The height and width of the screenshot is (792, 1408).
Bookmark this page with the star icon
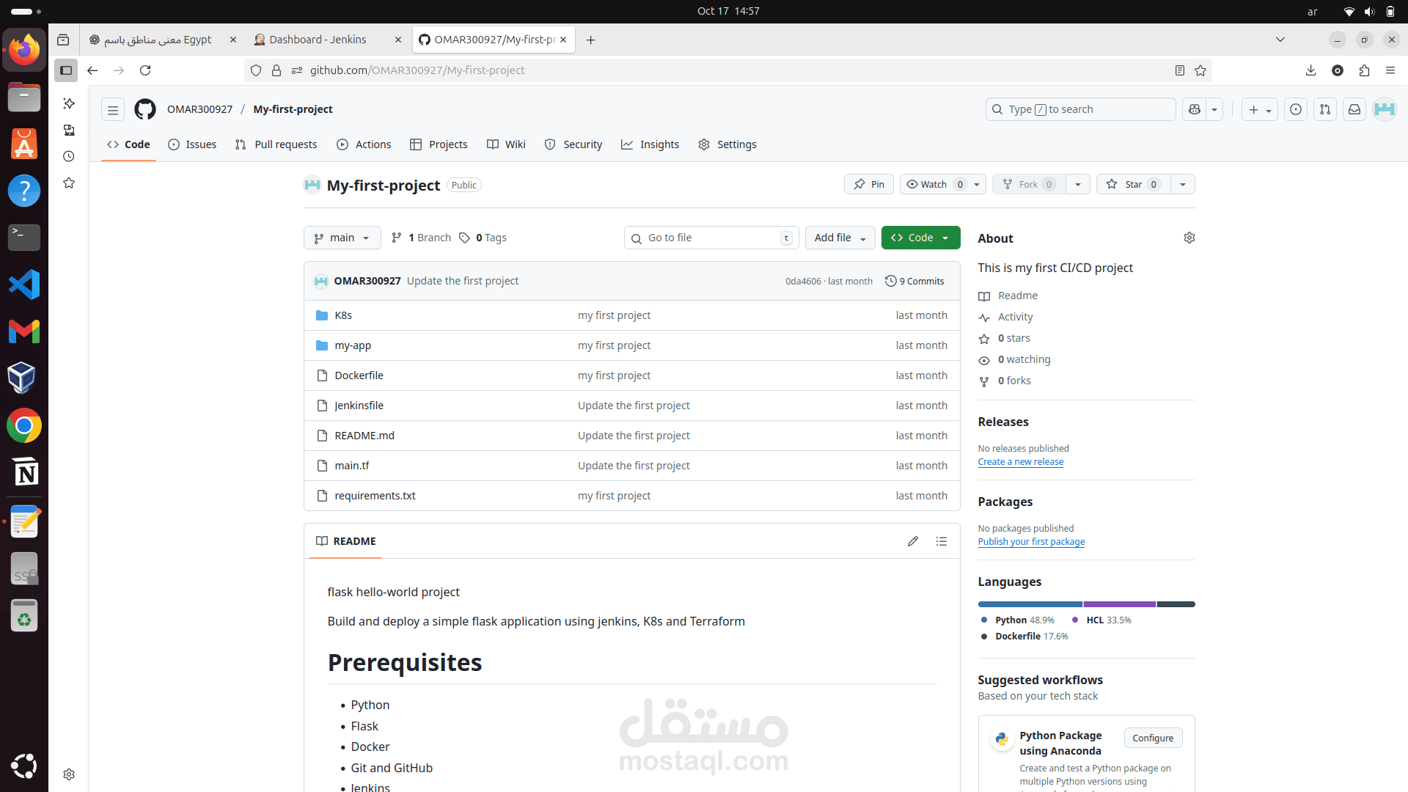click(x=1200, y=70)
